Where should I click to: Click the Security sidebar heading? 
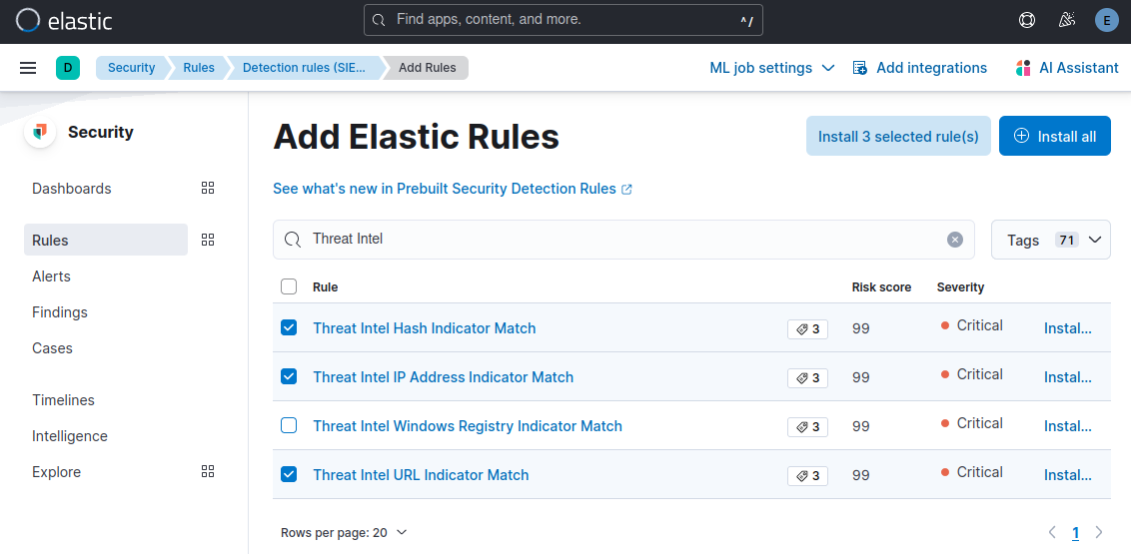coord(100,132)
